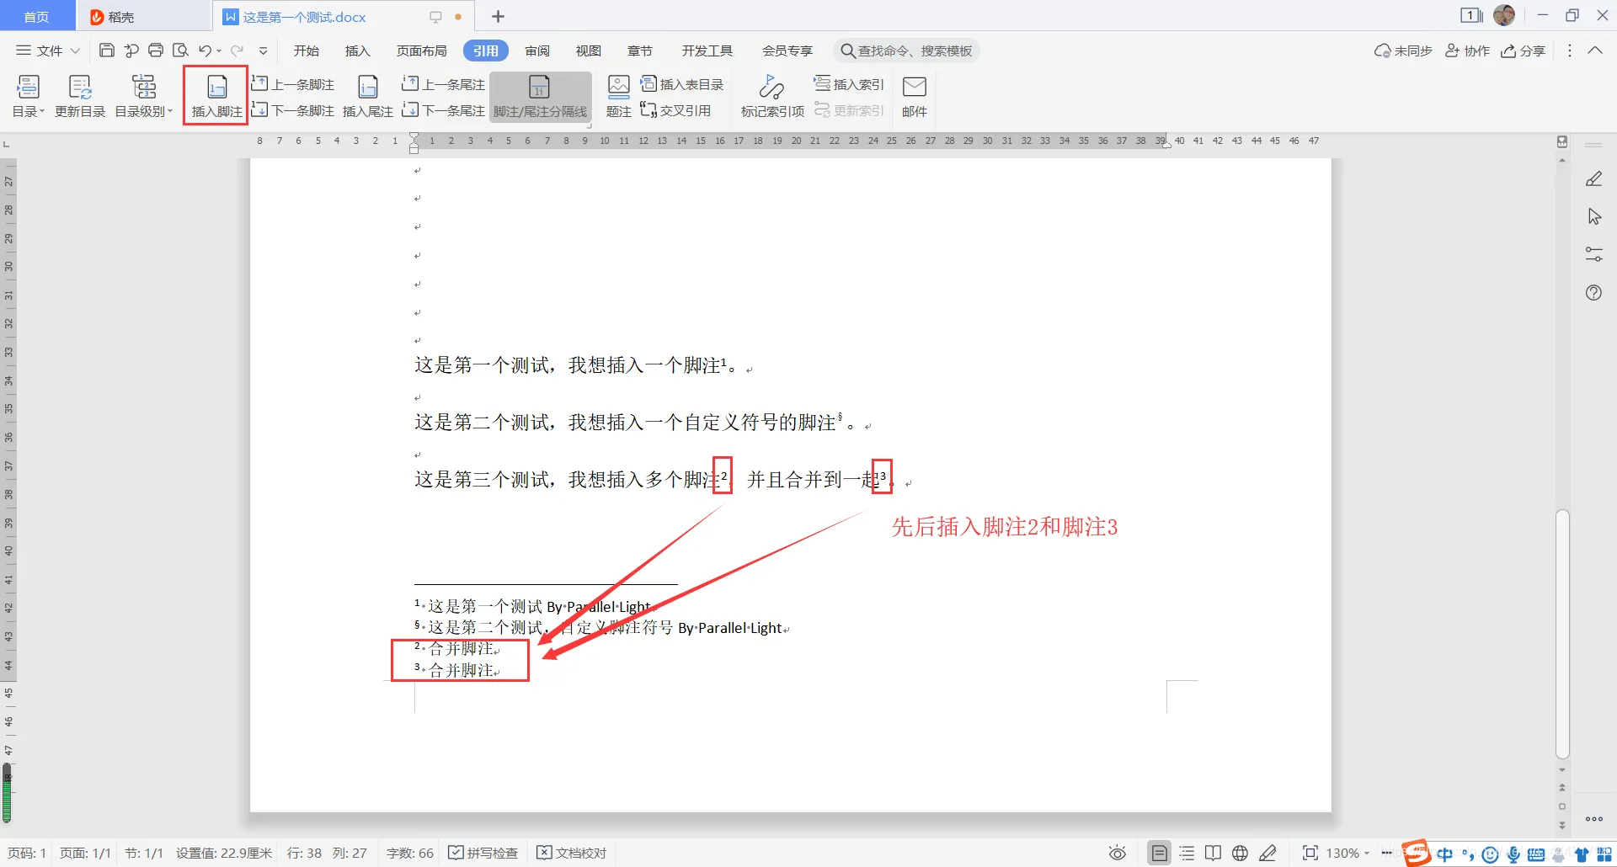Switch to the View (视图) tab
1617x867 pixels.
point(589,51)
